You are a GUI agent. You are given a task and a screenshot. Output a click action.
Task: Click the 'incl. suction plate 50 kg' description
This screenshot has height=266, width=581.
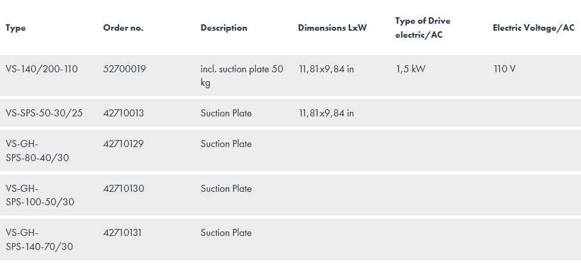pos(241,76)
